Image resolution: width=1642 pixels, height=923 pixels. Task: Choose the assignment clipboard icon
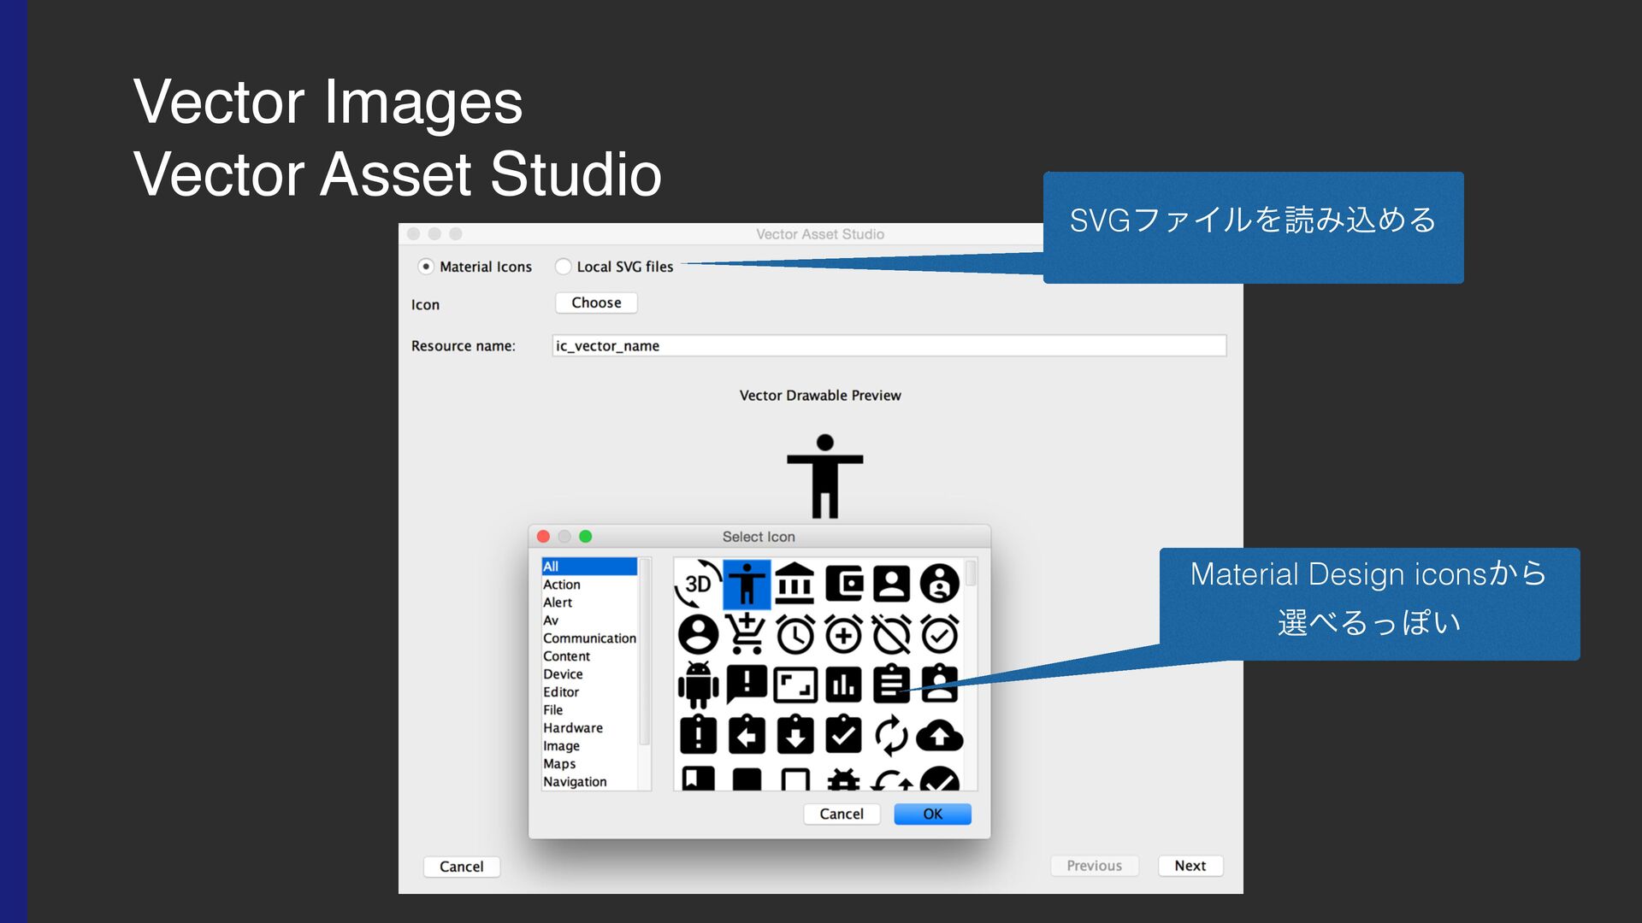click(x=891, y=684)
